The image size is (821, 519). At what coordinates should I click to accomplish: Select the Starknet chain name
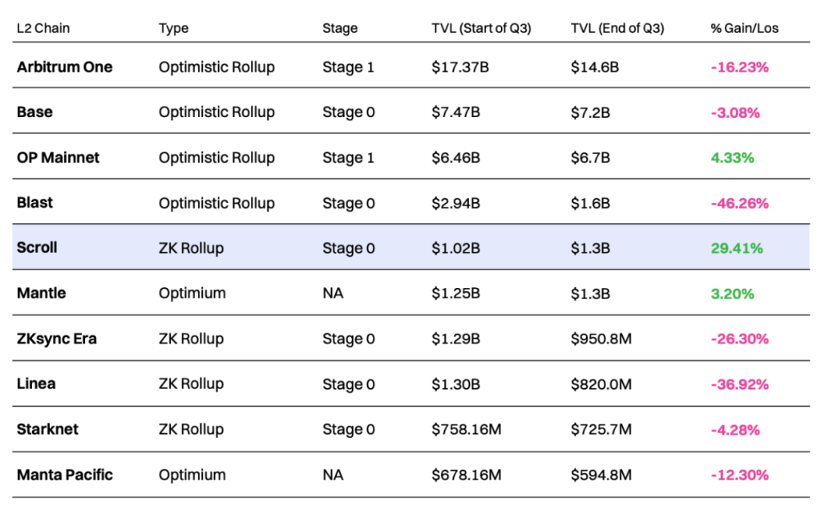pyautogui.click(x=48, y=429)
